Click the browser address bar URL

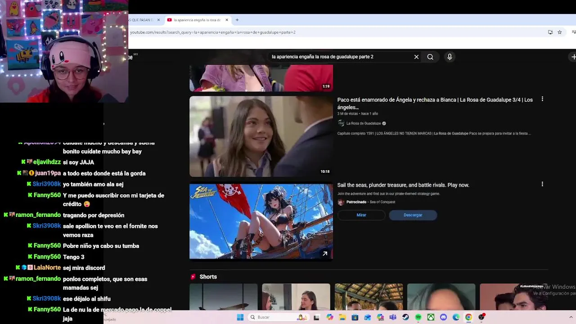(213, 32)
